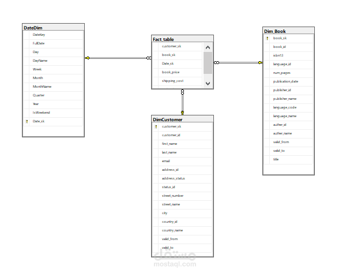Select the Fact_table title bar

click(x=182, y=39)
